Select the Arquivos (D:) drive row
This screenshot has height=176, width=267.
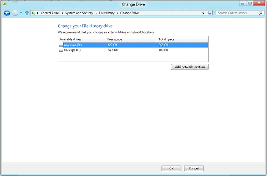[133, 45]
